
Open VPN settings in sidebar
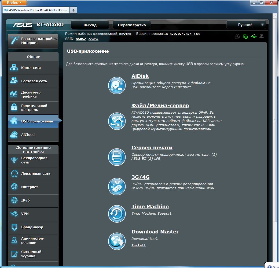(33, 214)
